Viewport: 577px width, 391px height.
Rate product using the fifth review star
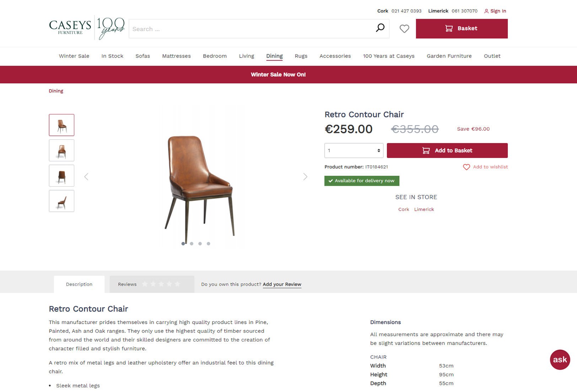[177, 284]
